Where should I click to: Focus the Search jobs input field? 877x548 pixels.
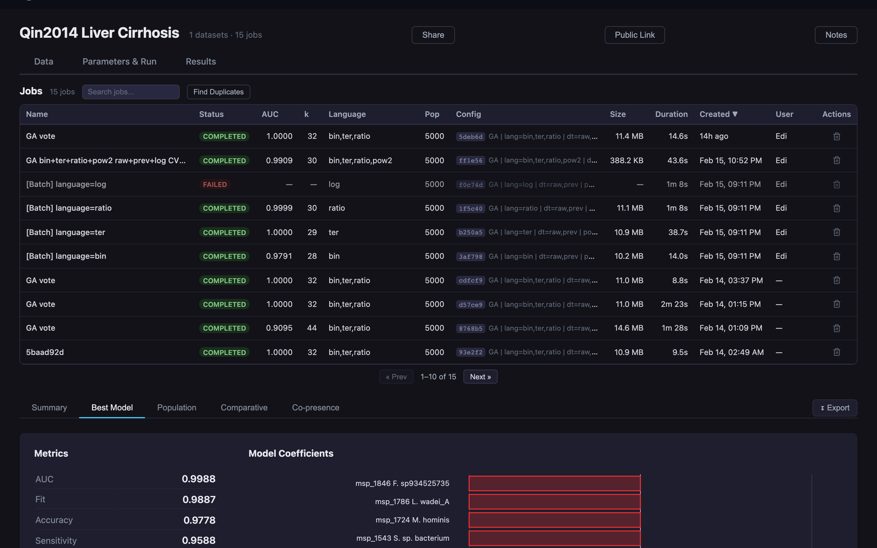pyautogui.click(x=130, y=92)
